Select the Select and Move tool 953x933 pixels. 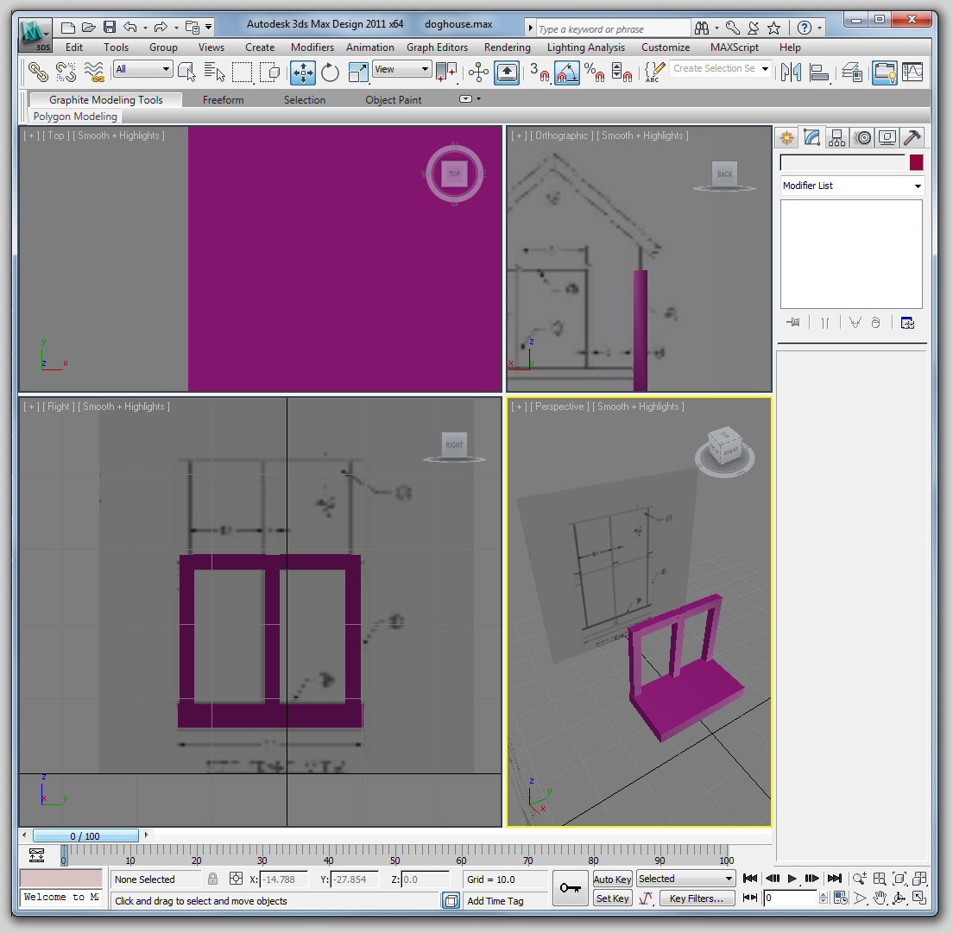click(303, 72)
